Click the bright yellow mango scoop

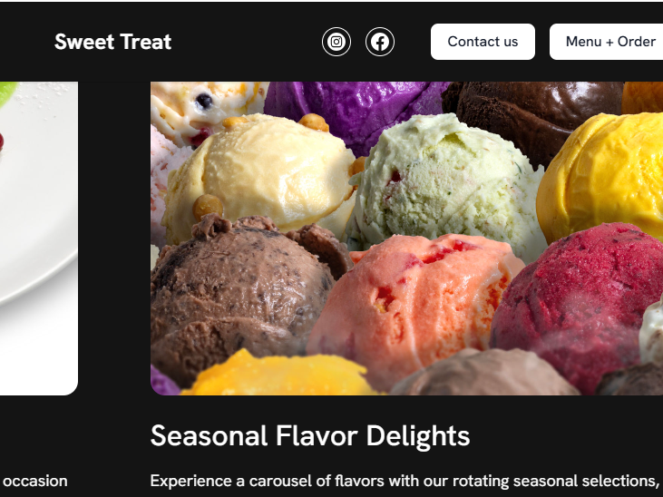[x=602, y=176]
